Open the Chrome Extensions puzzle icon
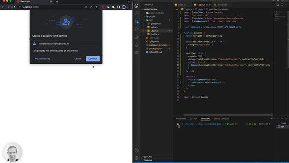Image resolution: width=289 pixels, height=163 pixels. coord(113,7)
